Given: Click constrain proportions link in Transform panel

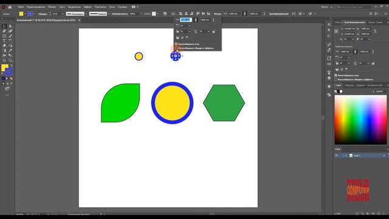Looking at the screenshot, I should [x=375, y=31].
